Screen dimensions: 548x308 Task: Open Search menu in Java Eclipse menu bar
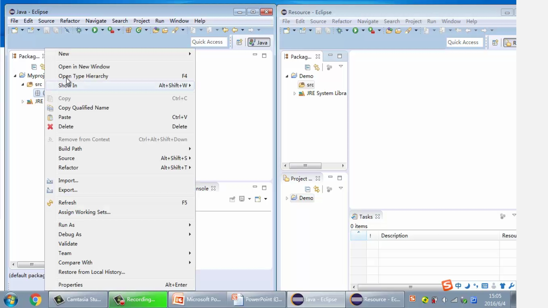coord(120,21)
